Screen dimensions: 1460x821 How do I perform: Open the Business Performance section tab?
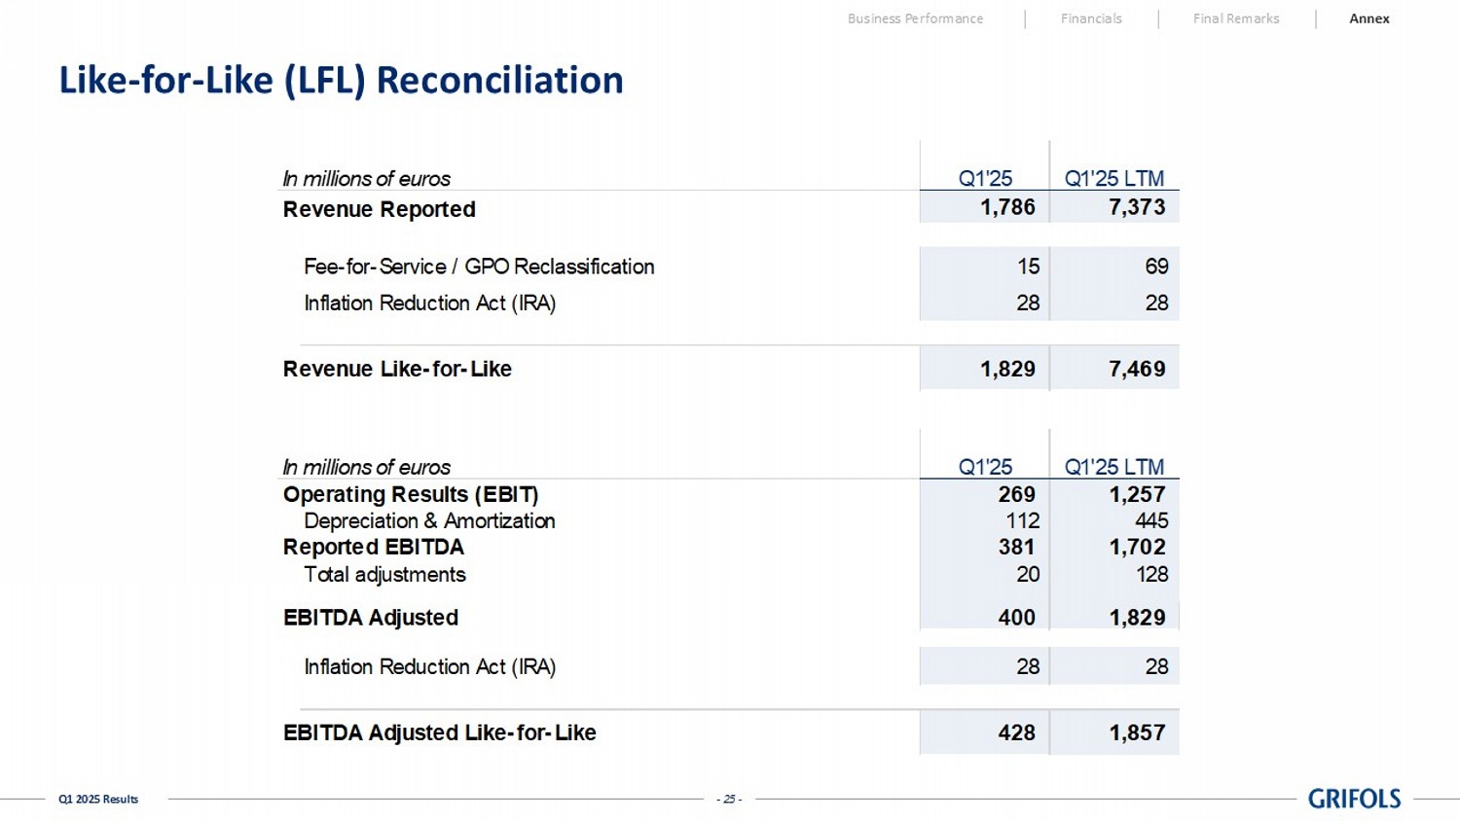pyautogui.click(x=914, y=18)
